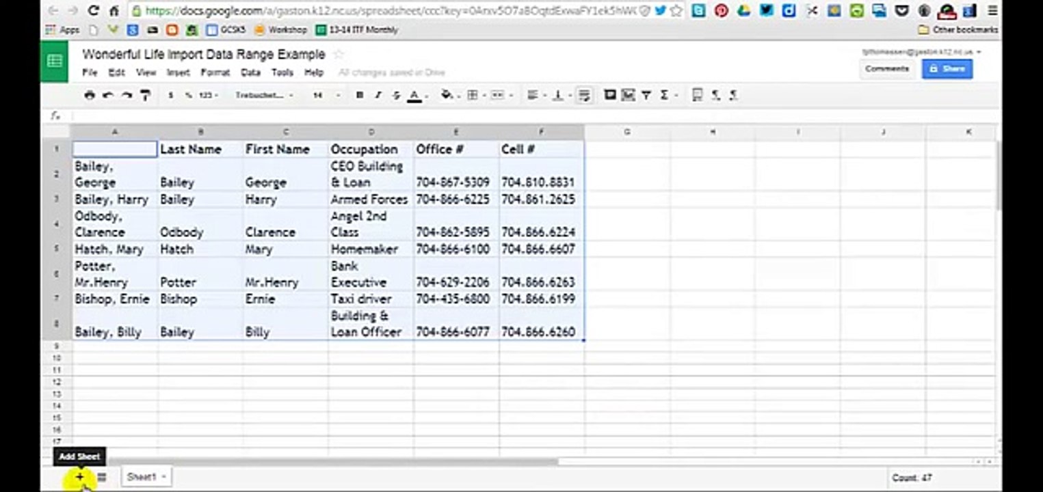
Task: Click the green Sheets home icon
Action: 54,61
